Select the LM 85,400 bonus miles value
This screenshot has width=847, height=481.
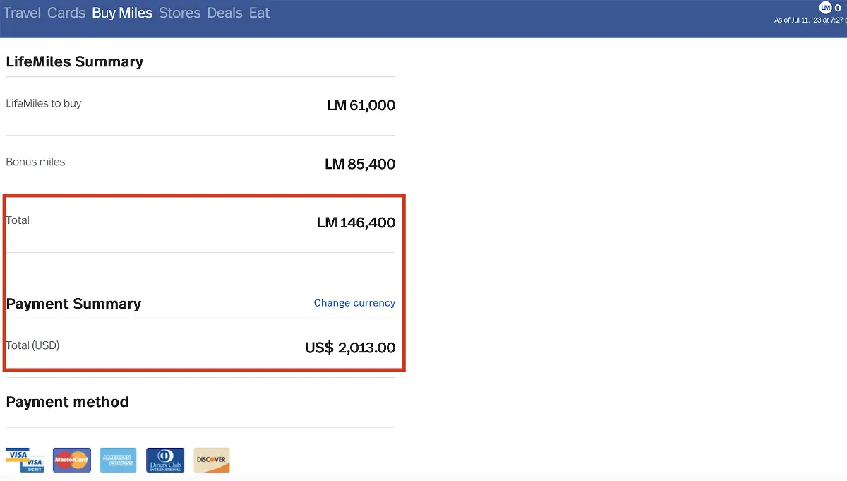[360, 165]
